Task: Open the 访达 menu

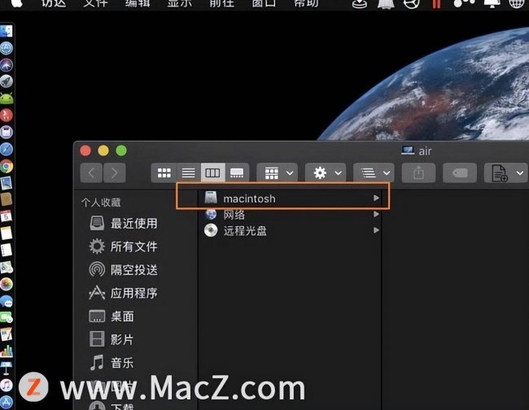Action: point(54,3)
